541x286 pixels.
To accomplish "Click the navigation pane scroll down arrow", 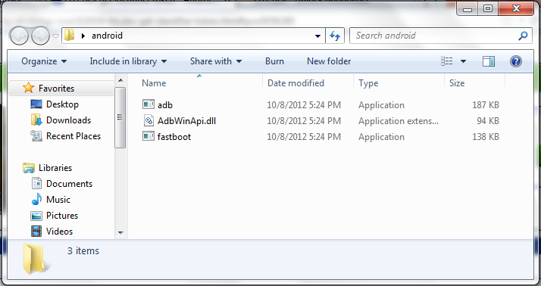I will [x=120, y=233].
